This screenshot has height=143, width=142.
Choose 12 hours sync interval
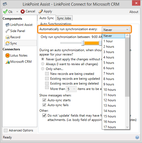point(113,100)
